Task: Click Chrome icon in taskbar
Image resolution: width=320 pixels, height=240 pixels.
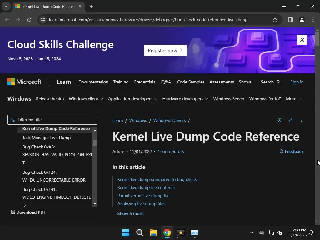Action: (167, 232)
